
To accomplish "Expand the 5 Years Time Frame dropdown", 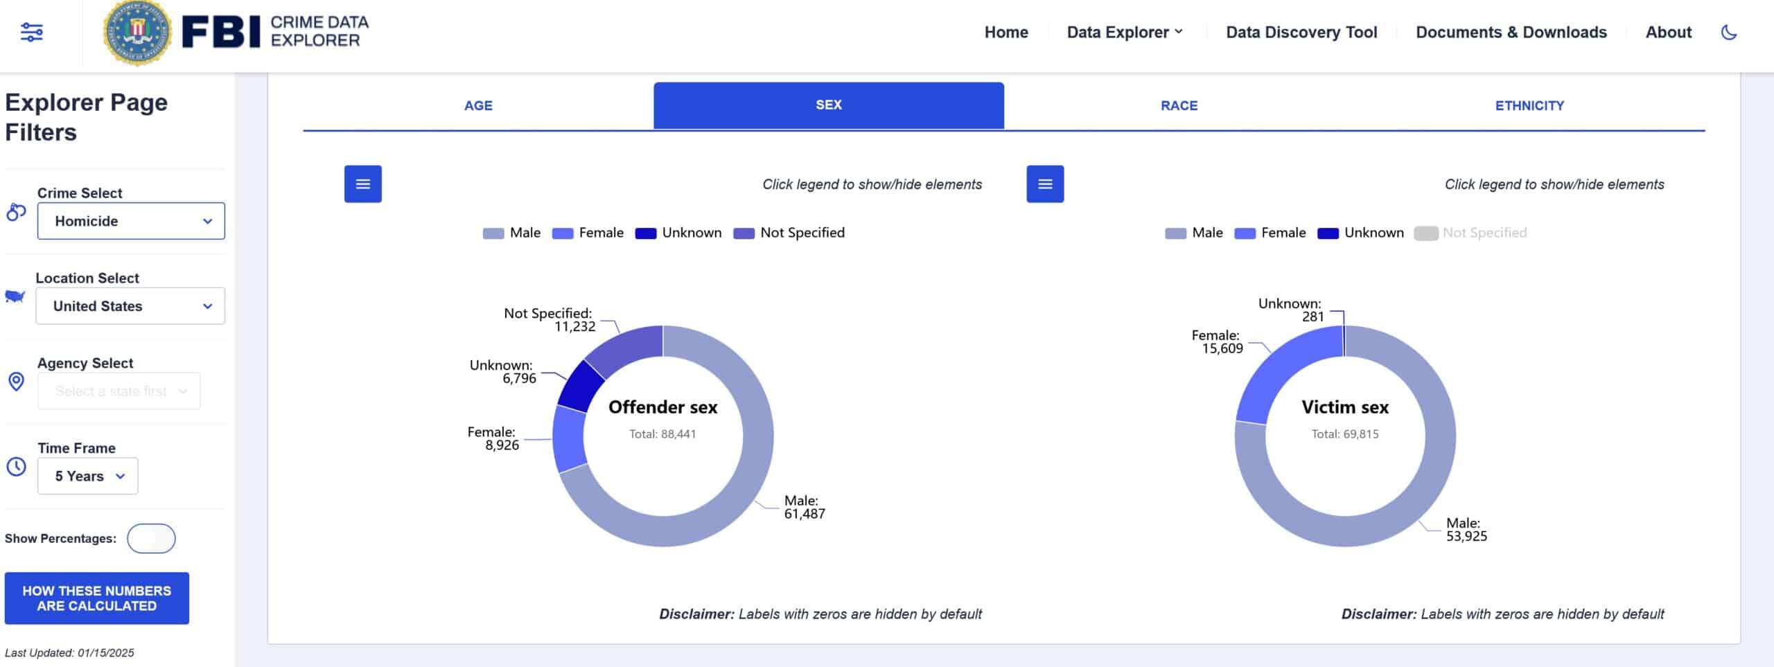I will tap(88, 476).
